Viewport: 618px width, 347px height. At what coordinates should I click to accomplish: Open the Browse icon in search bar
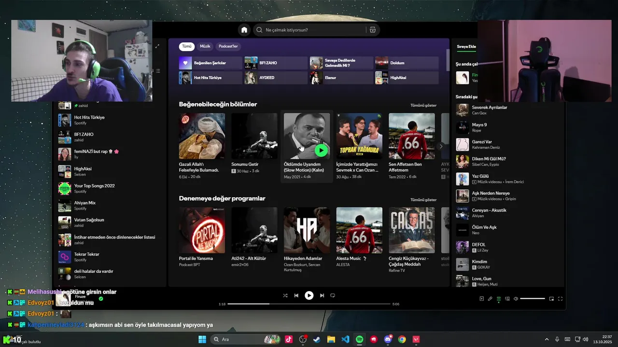[x=373, y=30]
